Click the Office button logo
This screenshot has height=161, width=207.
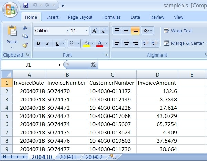pos(10,10)
